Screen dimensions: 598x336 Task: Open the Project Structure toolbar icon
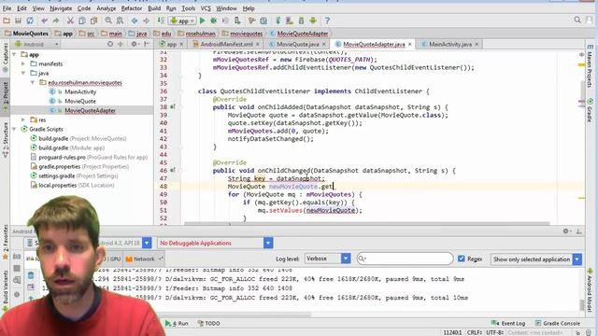[263, 21]
